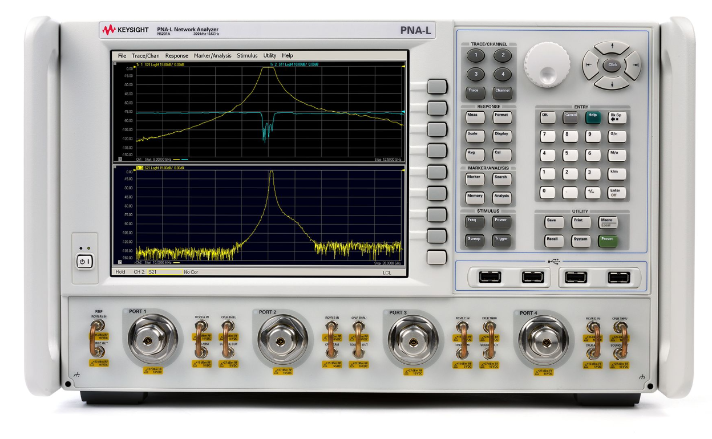Push the Cal key

tap(502, 155)
